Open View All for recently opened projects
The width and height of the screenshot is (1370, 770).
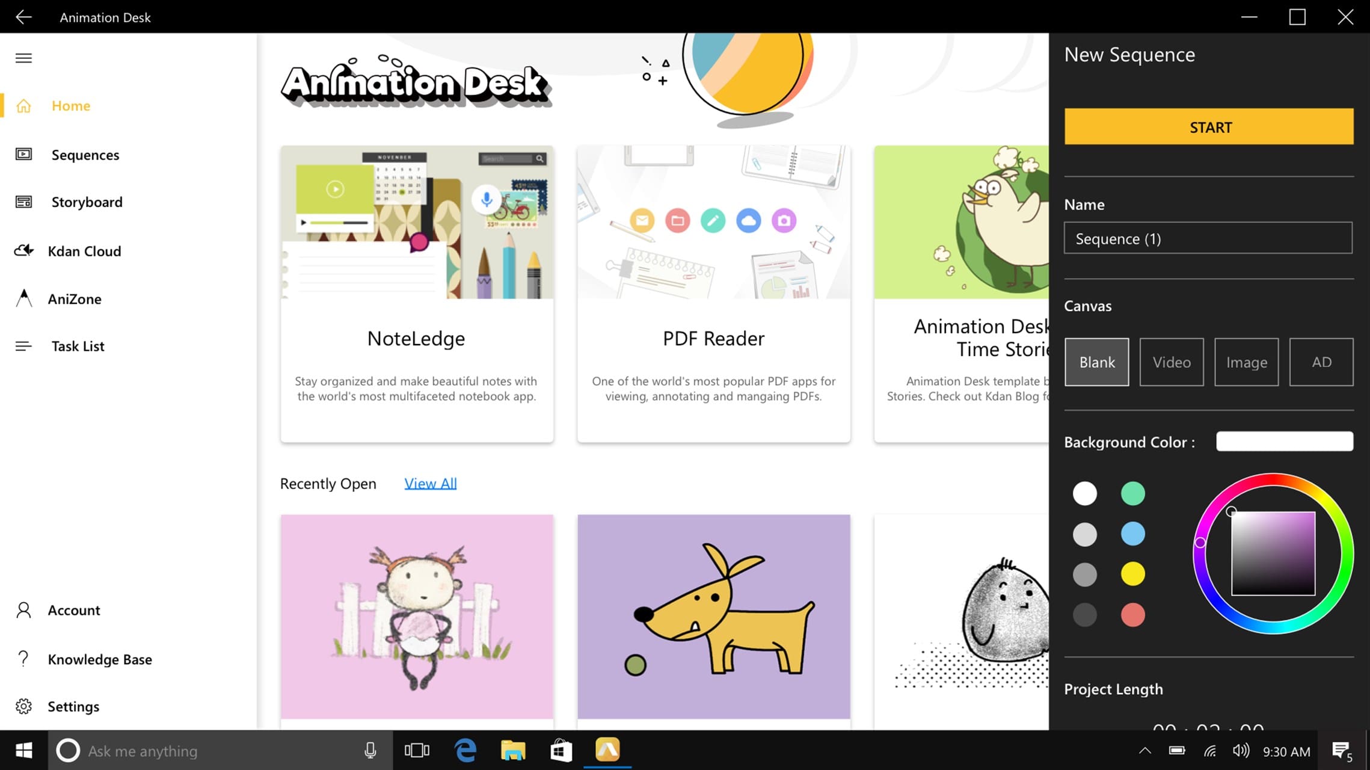coord(430,483)
